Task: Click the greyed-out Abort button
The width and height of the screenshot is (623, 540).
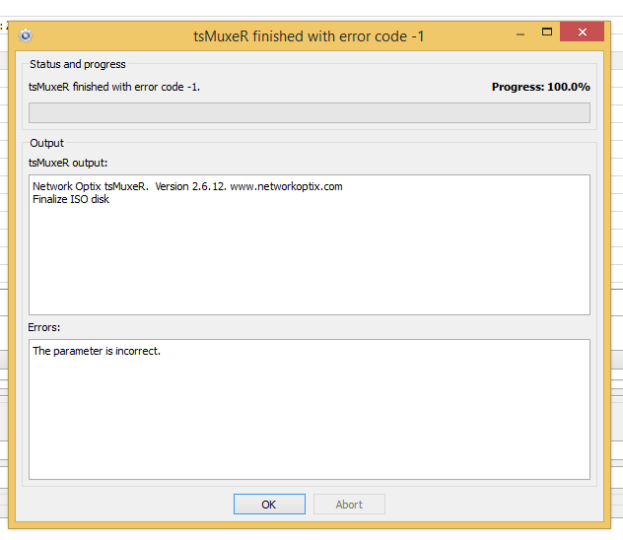Action: 349,505
